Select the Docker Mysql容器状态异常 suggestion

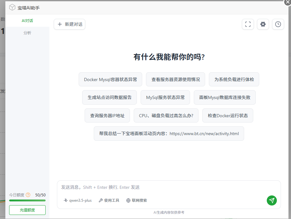(110, 79)
